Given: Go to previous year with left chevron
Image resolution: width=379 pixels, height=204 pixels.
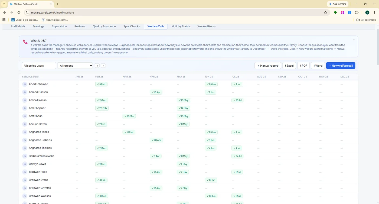Looking at the screenshot, I should click(x=97, y=66).
